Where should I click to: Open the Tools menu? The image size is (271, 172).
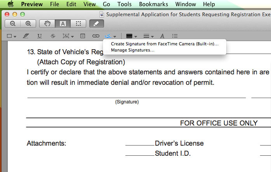tap(125, 4)
